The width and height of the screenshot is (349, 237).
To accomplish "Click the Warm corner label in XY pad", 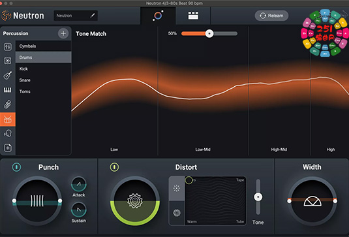I will pyautogui.click(x=192, y=221).
